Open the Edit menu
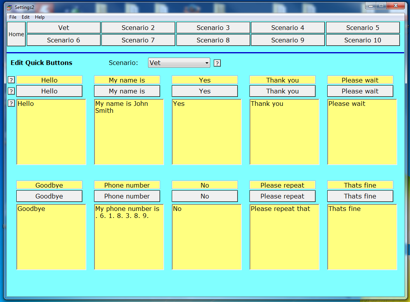 point(25,17)
